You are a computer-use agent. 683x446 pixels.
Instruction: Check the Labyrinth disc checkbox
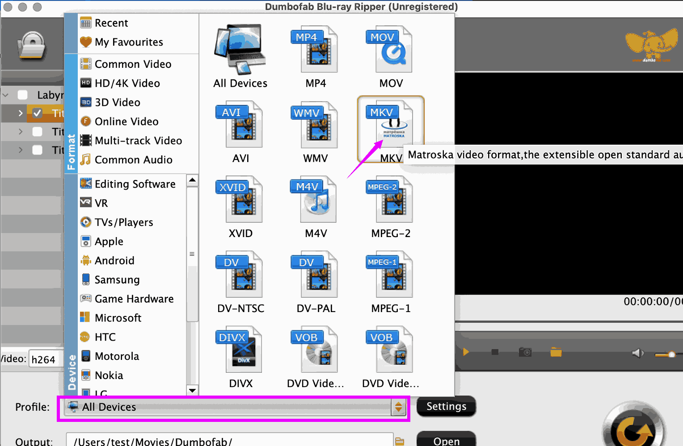[23, 95]
